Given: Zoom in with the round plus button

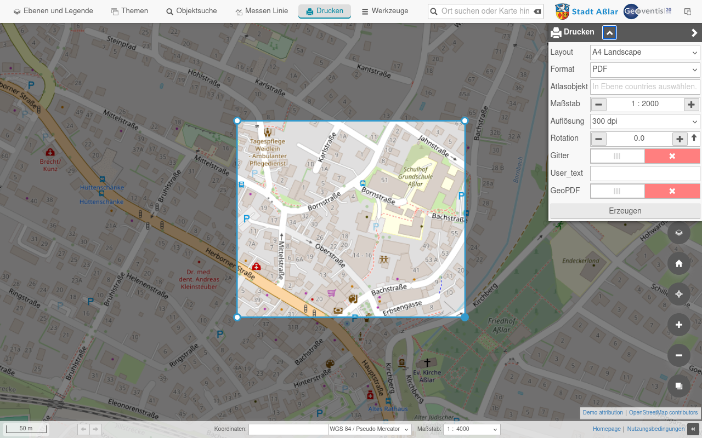Looking at the screenshot, I should [679, 325].
